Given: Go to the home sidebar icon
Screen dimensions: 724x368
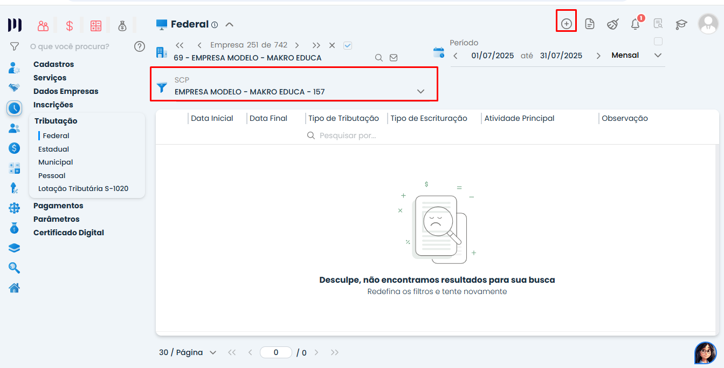Looking at the screenshot, I should (14, 288).
